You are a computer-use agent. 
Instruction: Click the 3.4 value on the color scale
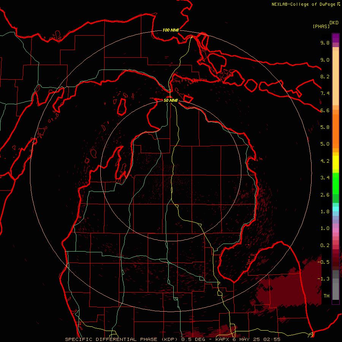pyautogui.click(x=325, y=178)
